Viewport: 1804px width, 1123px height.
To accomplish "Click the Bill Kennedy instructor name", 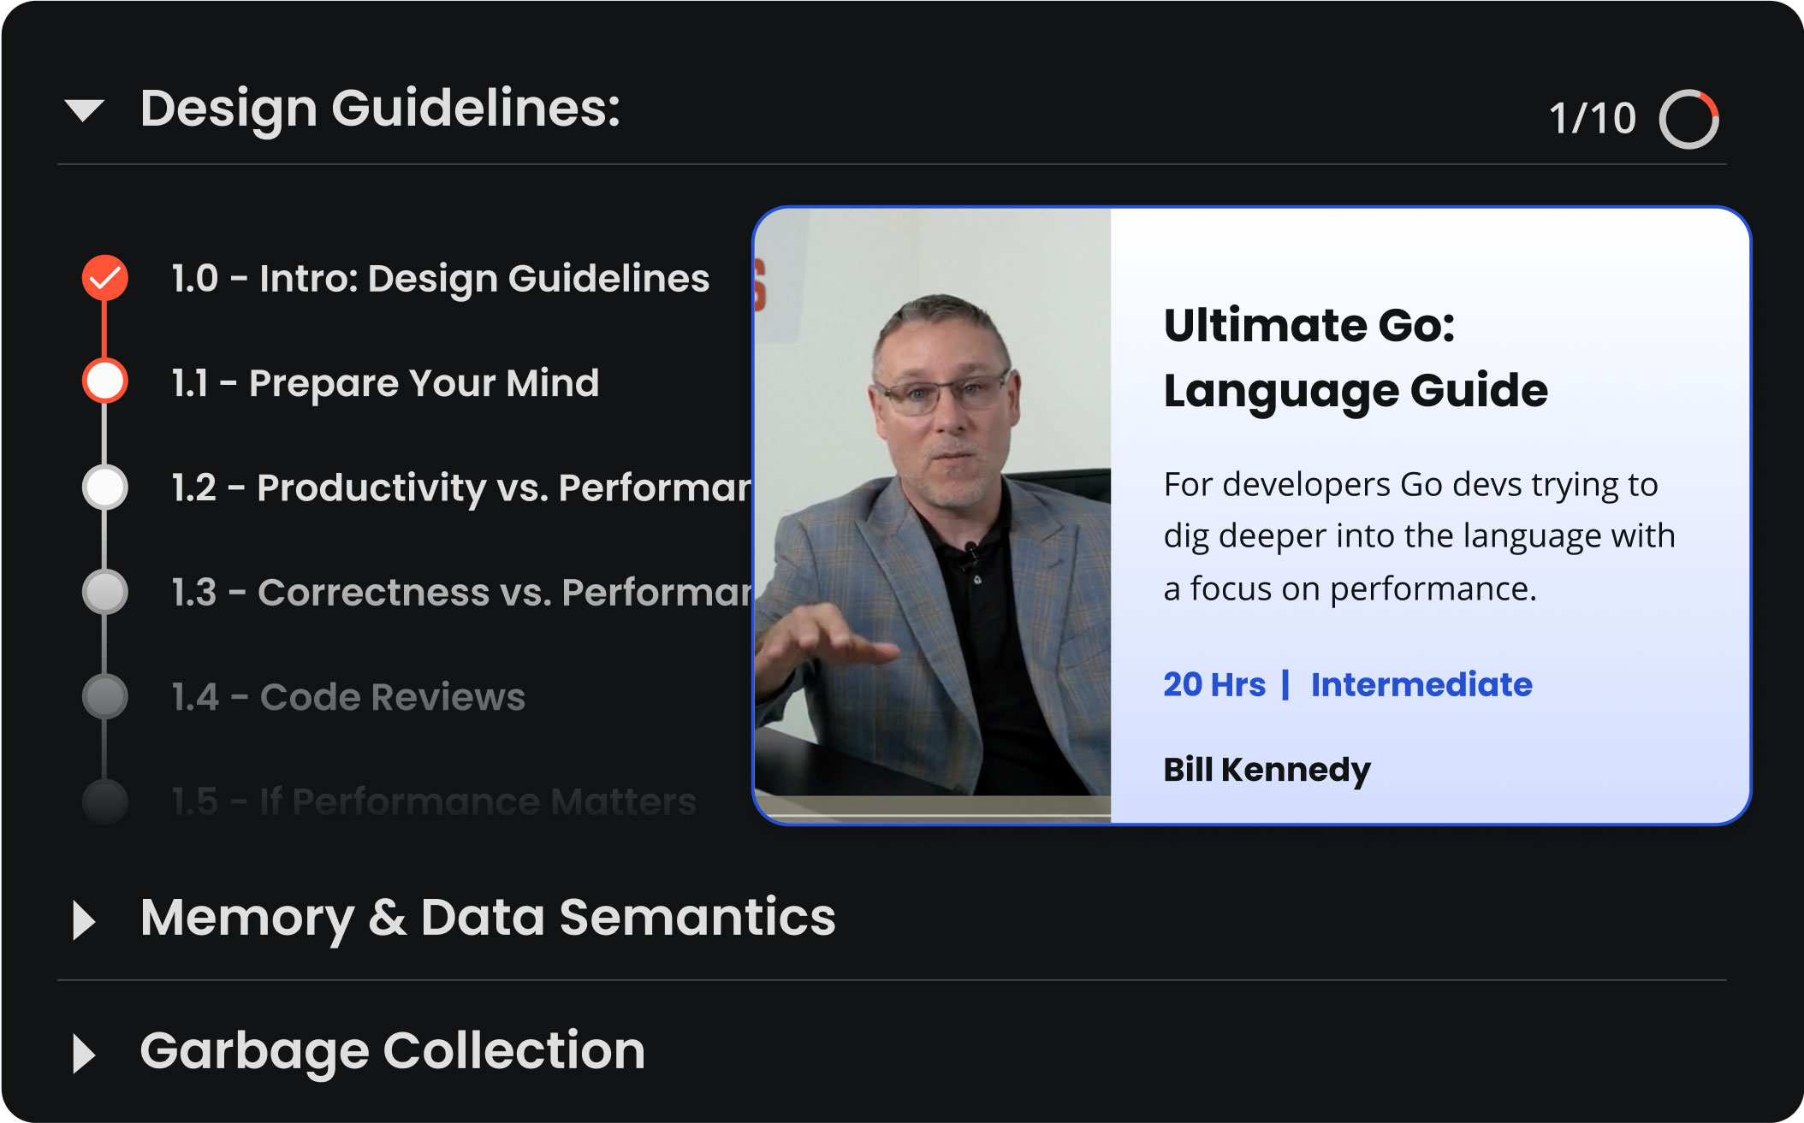I will 1267,770.
